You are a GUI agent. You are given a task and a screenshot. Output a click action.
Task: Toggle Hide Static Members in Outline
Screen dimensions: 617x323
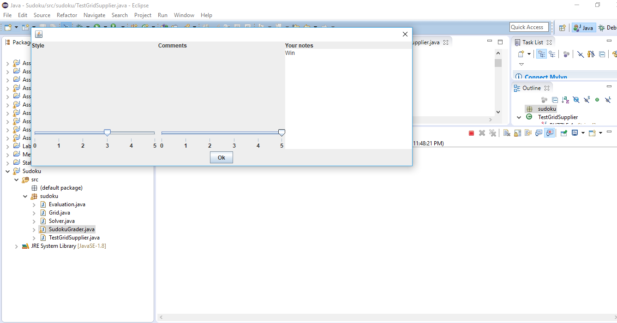[x=587, y=100]
